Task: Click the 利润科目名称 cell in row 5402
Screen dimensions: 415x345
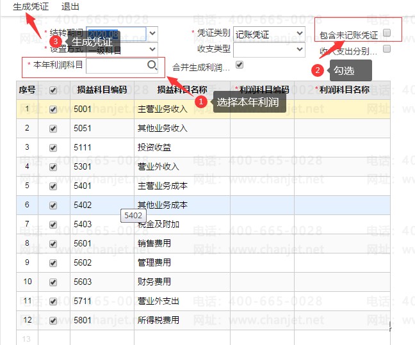Action: (x=342, y=205)
